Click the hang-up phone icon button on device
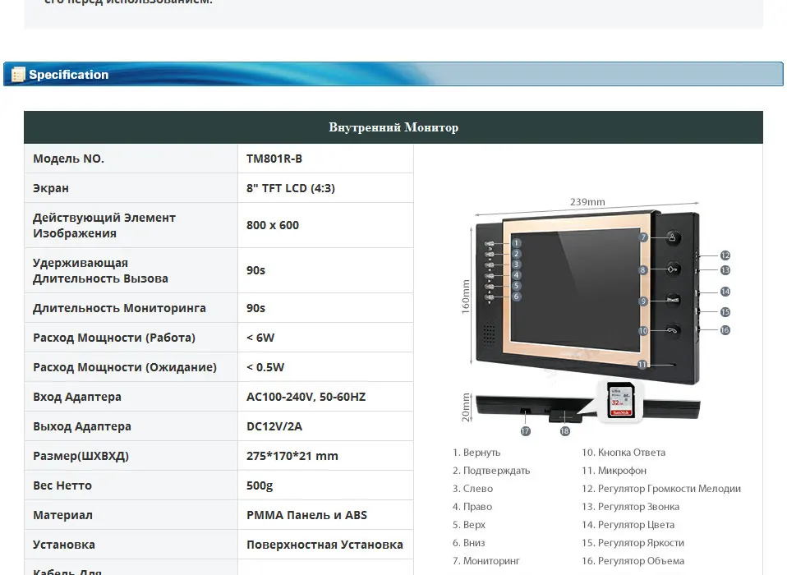Viewport: 787px width, 575px height. (x=673, y=330)
